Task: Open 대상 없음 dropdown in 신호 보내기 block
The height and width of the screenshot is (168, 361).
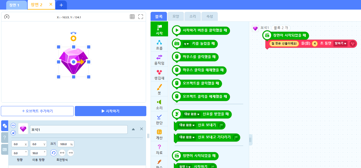Action: [x=187, y=125]
